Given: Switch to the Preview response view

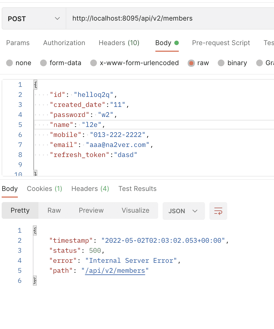Looking at the screenshot, I should pos(91,210).
